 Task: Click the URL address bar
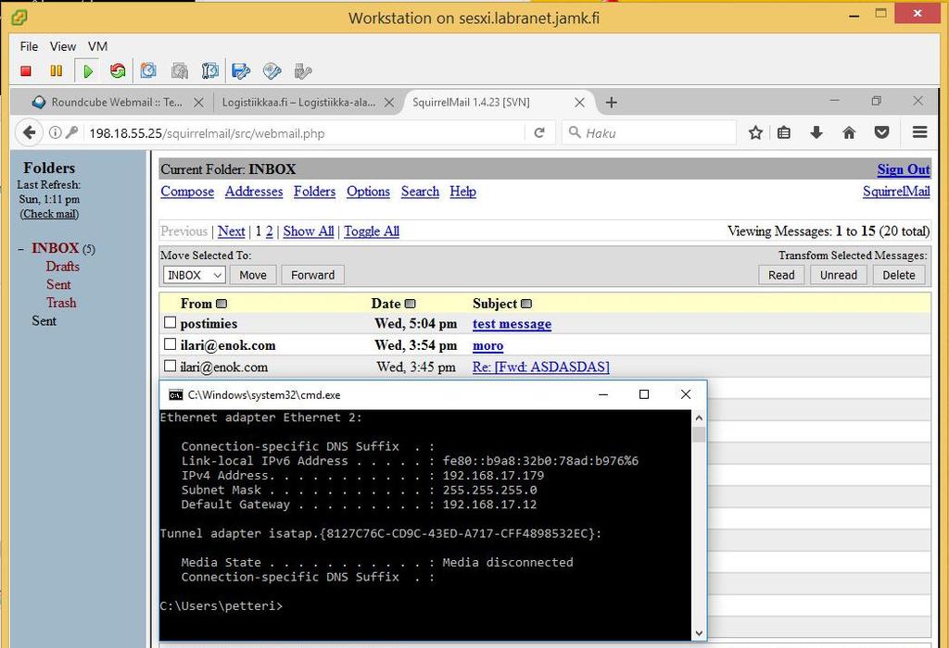coord(306,133)
